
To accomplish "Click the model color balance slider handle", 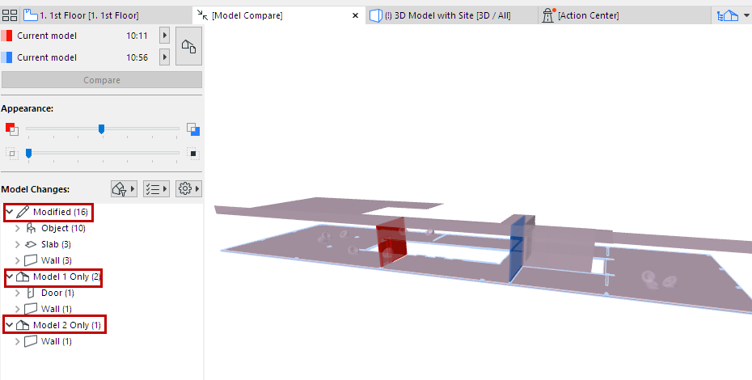I will coord(101,129).
